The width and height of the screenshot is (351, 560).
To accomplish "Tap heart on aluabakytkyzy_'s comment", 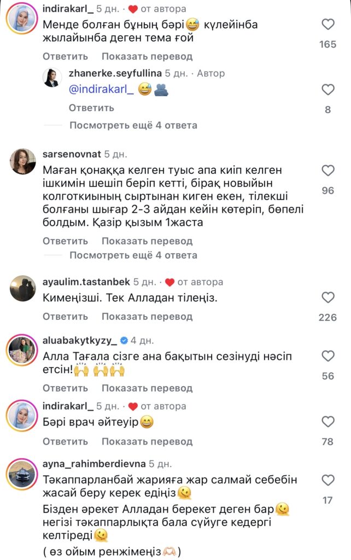I will click(x=327, y=357).
